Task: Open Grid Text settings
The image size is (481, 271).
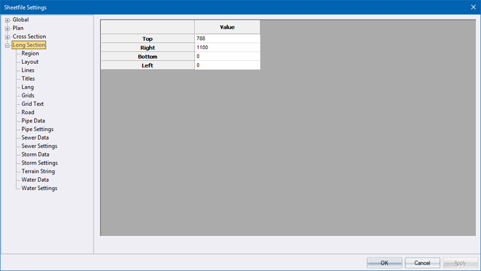Action: (33, 104)
